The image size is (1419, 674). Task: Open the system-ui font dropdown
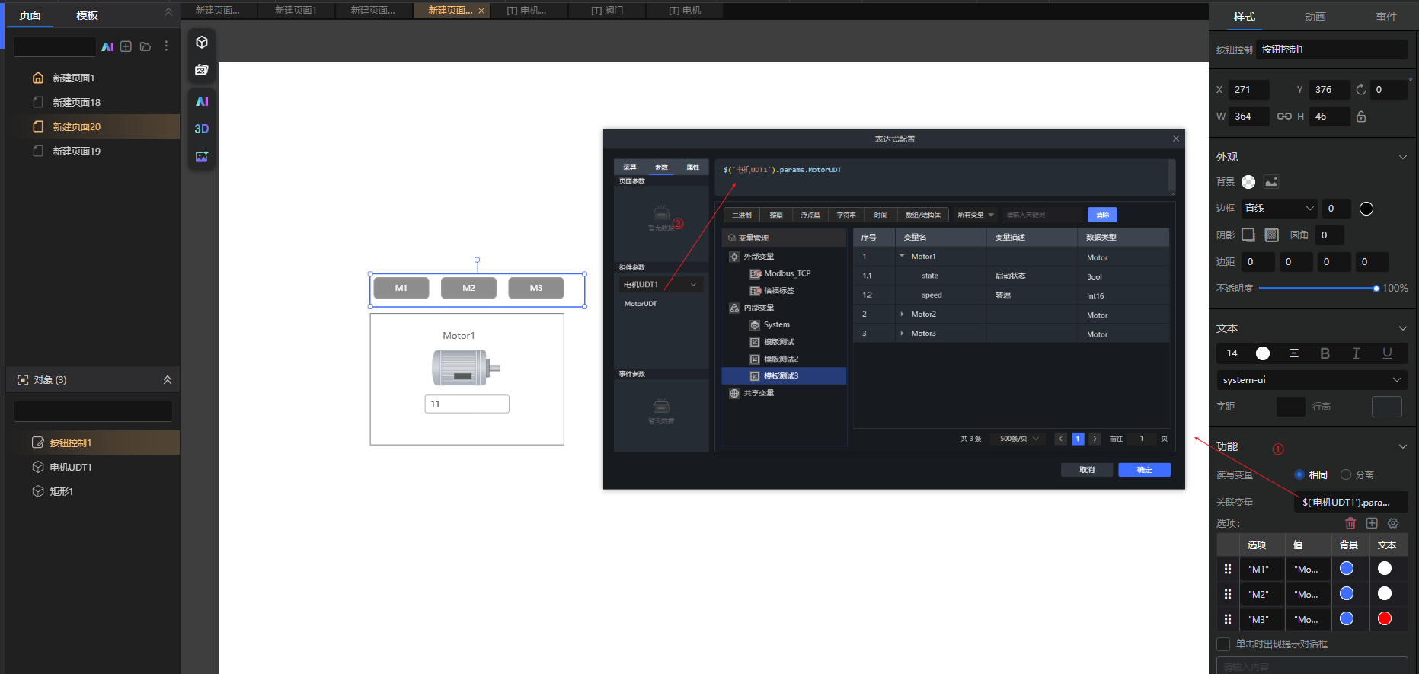[1311, 380]
